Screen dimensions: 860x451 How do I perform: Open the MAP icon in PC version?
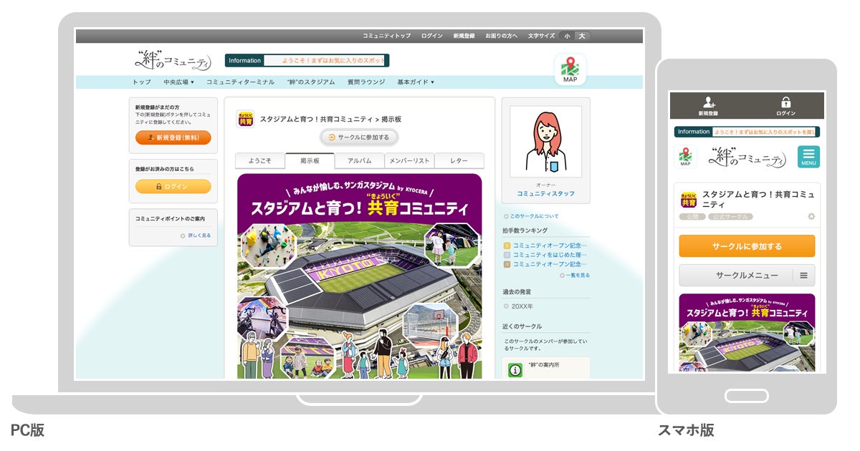[570, 69]
